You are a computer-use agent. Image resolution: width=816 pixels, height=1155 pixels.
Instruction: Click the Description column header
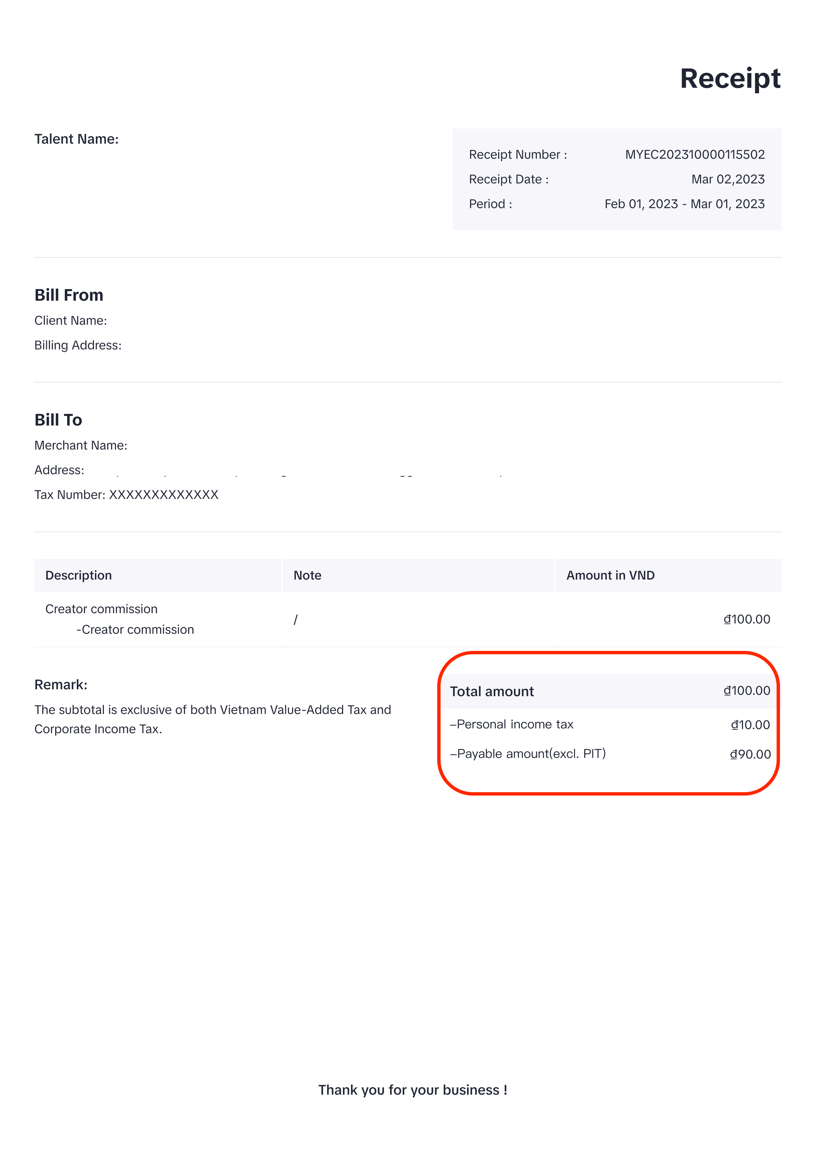pos(79,575)
